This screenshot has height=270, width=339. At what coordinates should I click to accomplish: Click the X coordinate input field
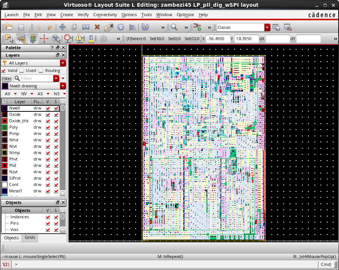[x=218, y=39]
